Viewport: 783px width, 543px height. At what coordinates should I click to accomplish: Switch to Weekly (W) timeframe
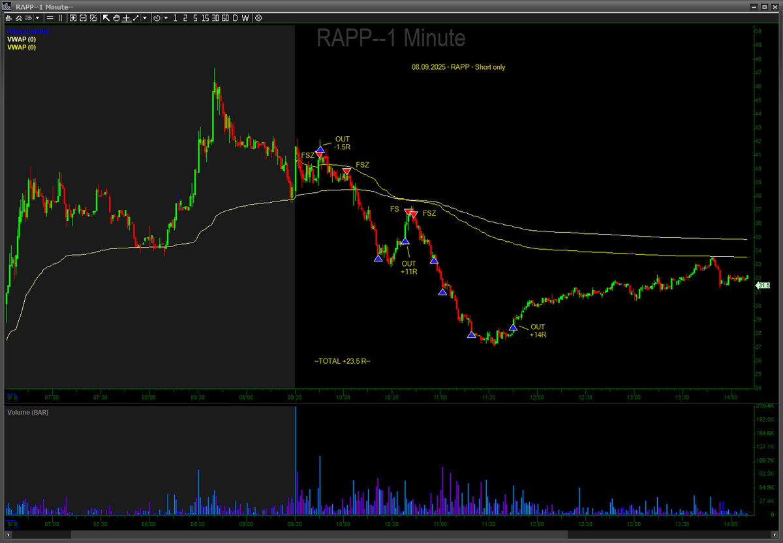[245, 18]
